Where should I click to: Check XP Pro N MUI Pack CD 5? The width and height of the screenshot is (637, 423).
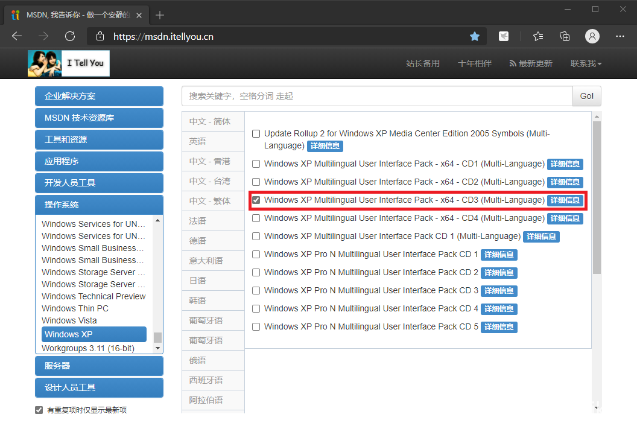click(x=256, y=326)
